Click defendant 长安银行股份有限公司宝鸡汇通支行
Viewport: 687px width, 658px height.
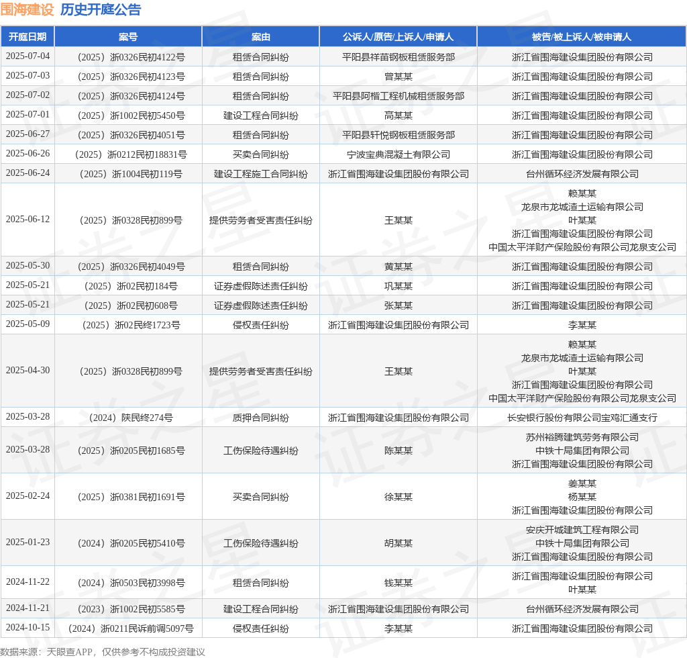click(x=582, y=418)
